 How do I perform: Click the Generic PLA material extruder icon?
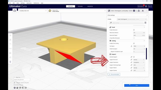tap(50, 11)
